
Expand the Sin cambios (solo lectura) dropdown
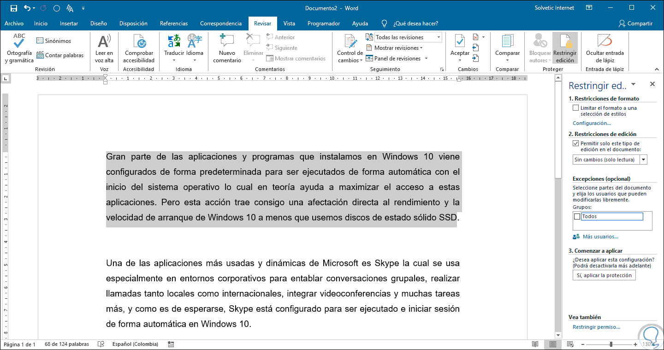pos(643,160)
